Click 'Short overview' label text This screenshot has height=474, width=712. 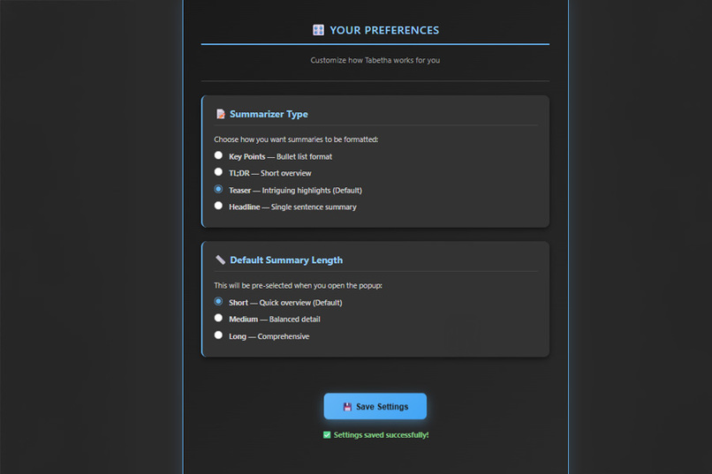(x=286, y=173)
